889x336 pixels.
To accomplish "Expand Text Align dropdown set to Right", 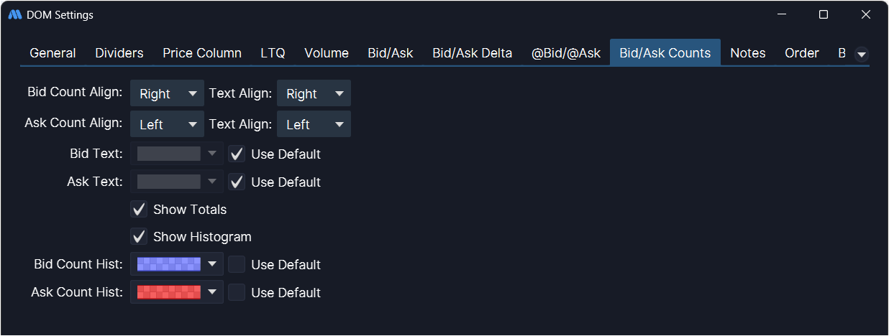I will (314, 93).
